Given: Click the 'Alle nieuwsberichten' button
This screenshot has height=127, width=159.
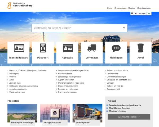Looking at the screenshot, I should [x=129, y=117].
